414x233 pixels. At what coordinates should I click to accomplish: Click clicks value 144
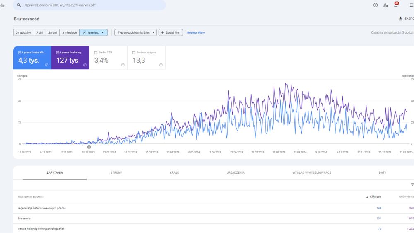coord(379,208)
